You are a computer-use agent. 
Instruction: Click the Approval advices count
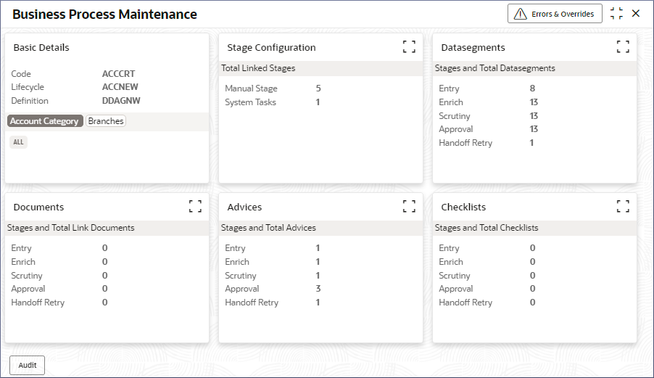click(x=318, y=289)
